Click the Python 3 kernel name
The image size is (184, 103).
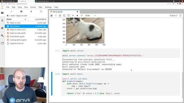click(173, 15)
